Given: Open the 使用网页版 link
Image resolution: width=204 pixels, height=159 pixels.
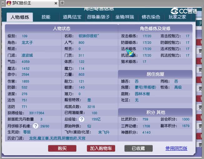Looking at the screenshot, I should click(176, 148).
